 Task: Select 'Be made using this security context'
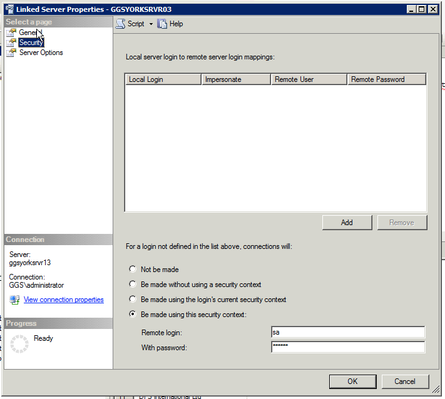tap(132, 315)
